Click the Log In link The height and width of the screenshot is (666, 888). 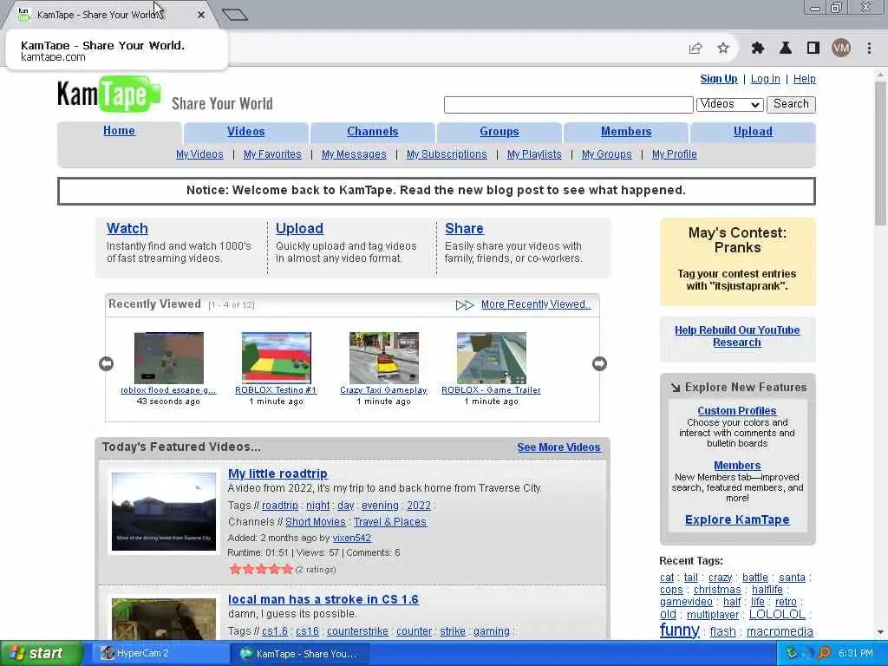pyautogui.click(x=765, y=79)
